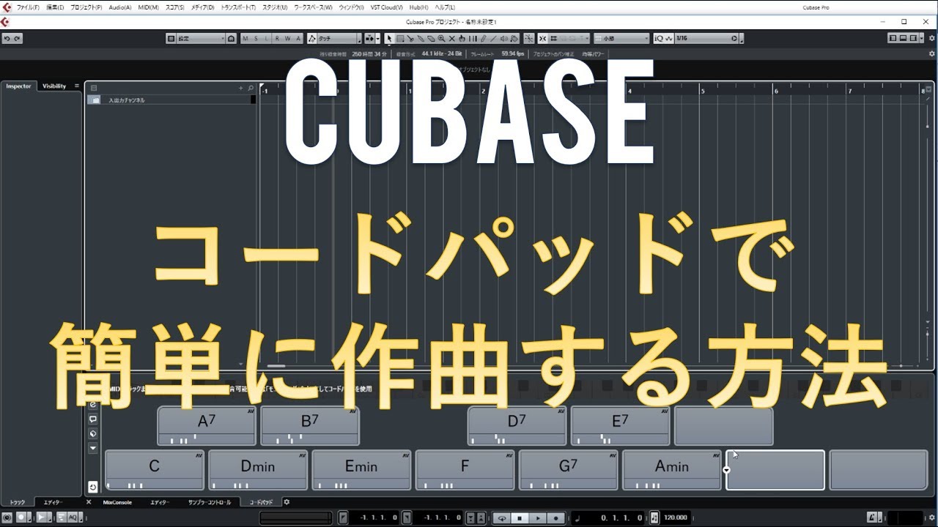The image size is (938, 527).
Task: Expand the window layout dropdown arrow
Action: (x=921, y=38)
